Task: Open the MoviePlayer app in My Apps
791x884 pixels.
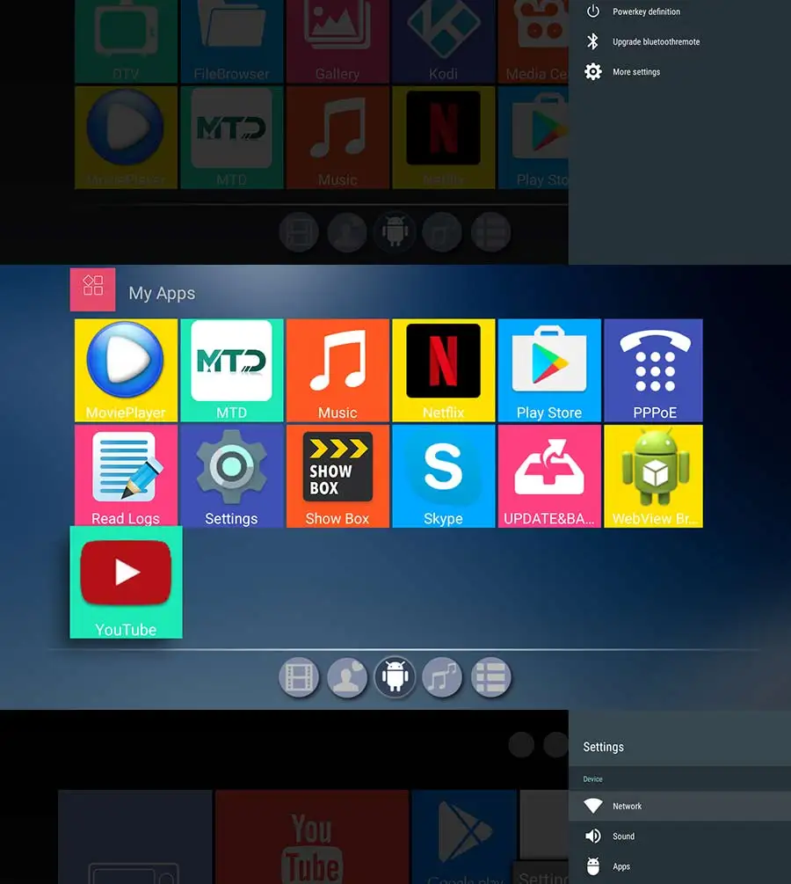Action: (126, 369)
